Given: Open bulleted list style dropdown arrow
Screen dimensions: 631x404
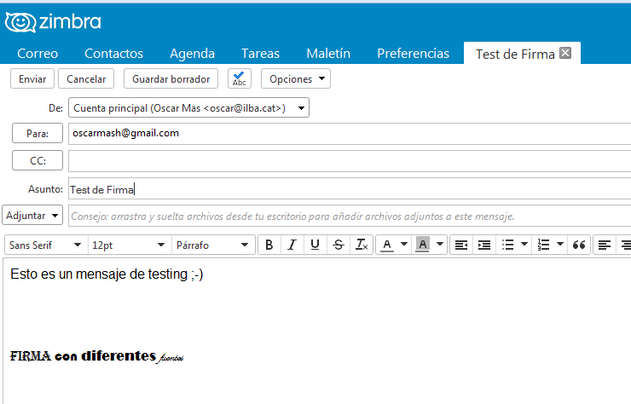Looking at the screenshot, I should [524, 244].
